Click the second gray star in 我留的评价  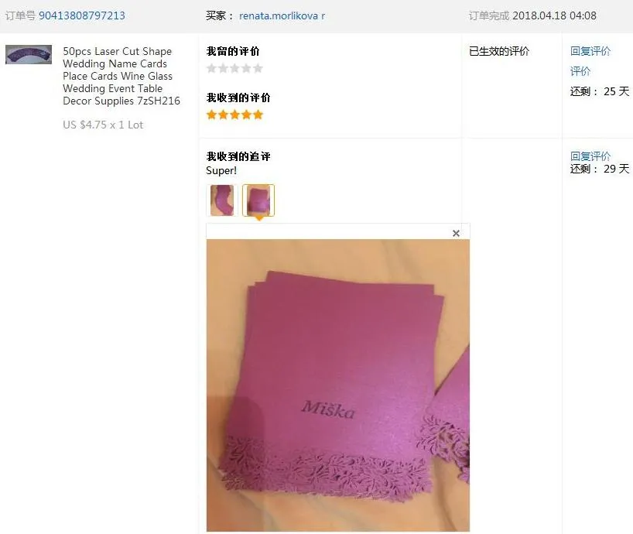pyautogui.click(x=223, y=68)
